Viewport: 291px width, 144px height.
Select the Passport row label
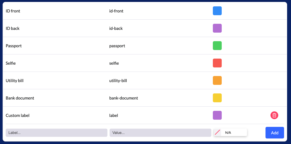point(14,46)
